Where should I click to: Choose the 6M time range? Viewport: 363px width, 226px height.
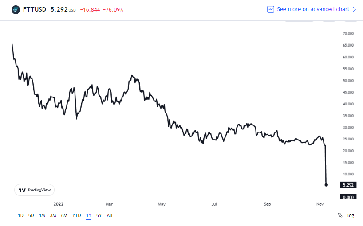(64, 215)
